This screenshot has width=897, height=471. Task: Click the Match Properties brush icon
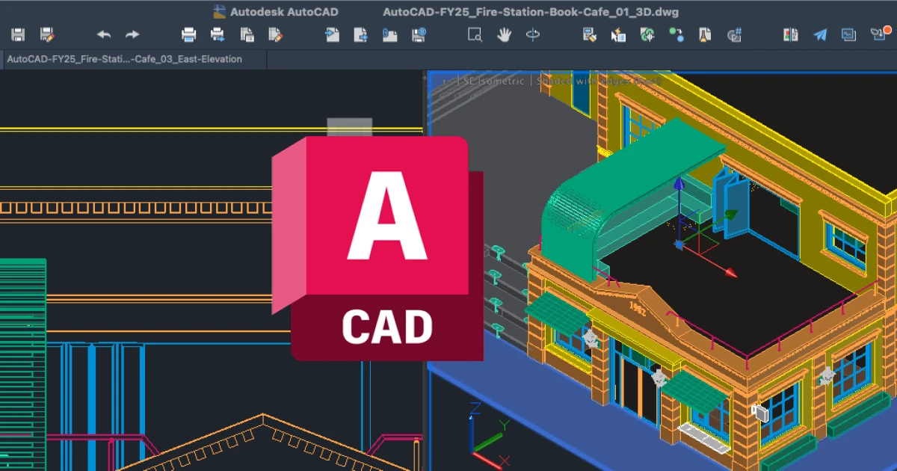[590, 34]
